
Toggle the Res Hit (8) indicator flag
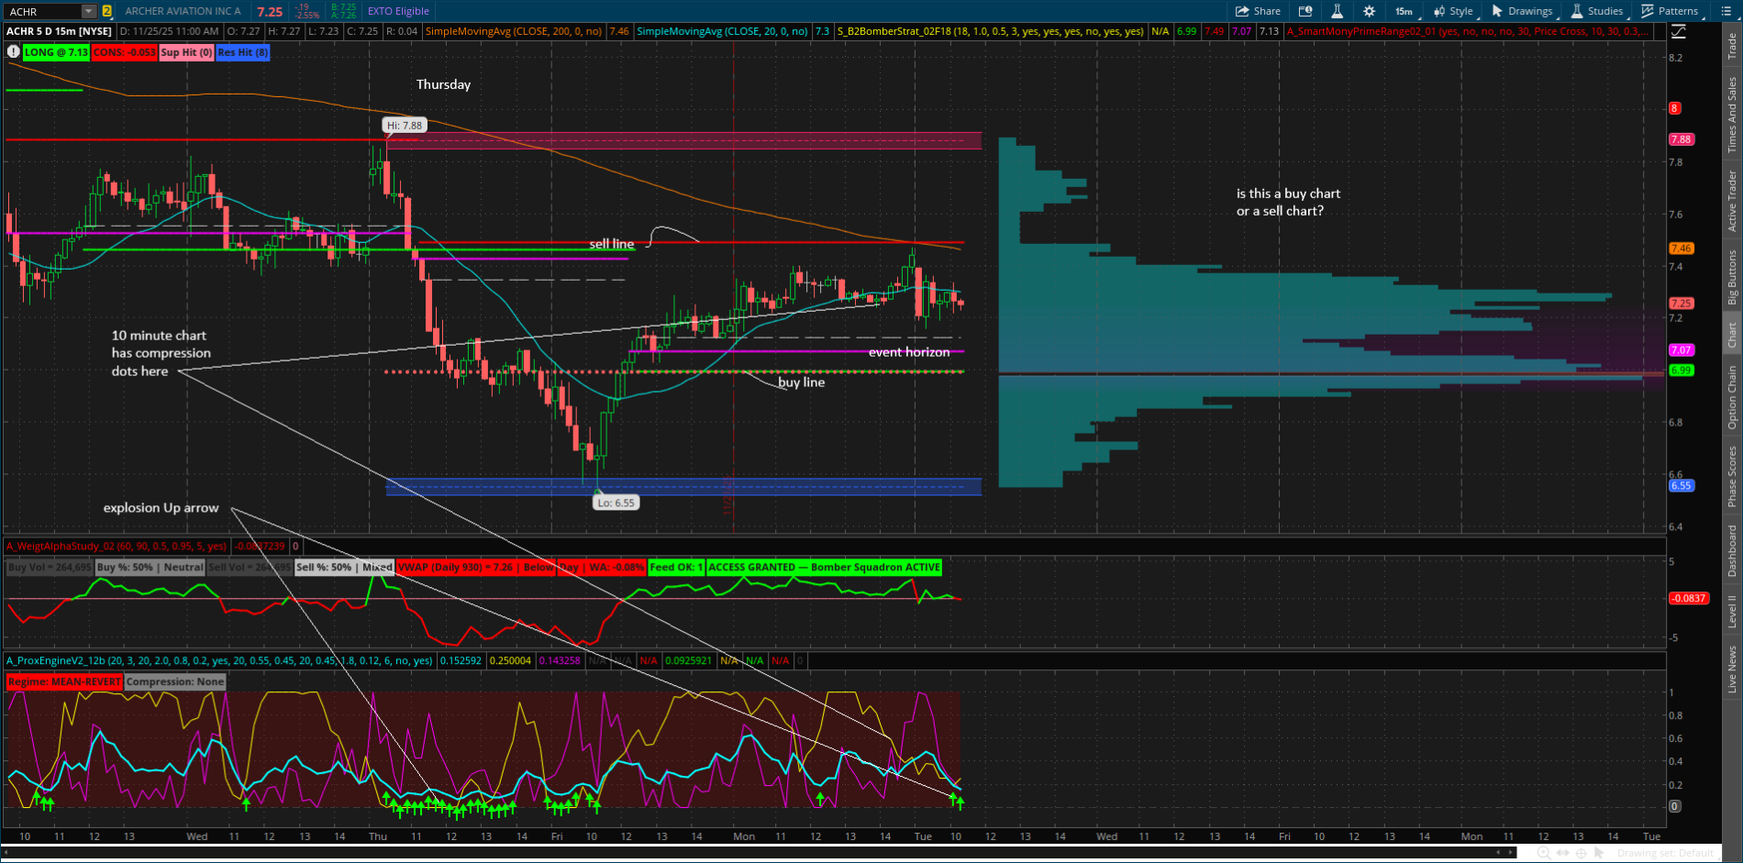point(242,52)
